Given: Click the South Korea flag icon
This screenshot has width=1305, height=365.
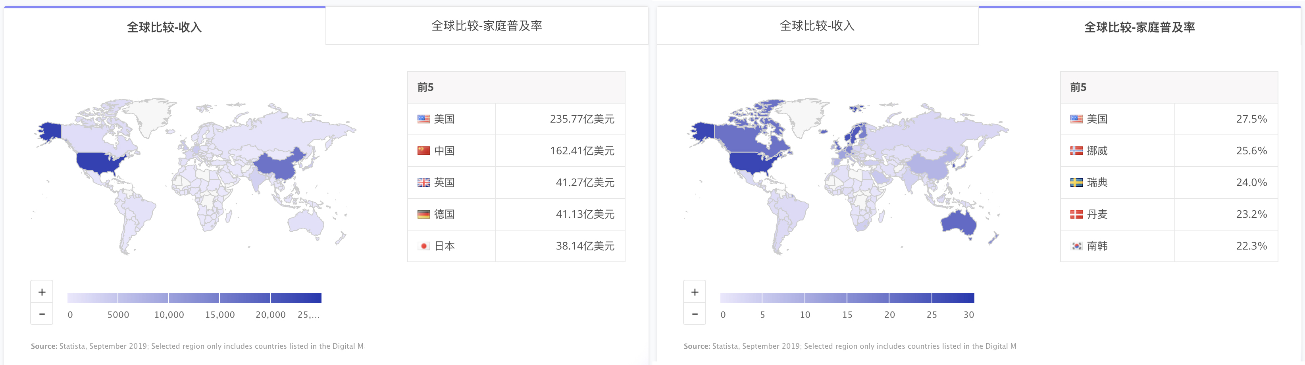Looking at the screenshot, I should 1076,246.
